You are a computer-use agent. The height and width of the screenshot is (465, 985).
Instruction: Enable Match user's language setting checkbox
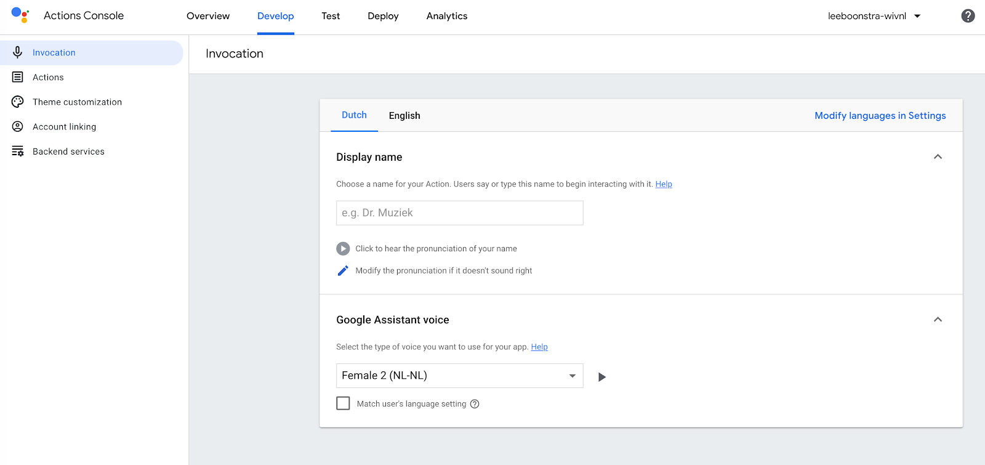coord(343,403)
